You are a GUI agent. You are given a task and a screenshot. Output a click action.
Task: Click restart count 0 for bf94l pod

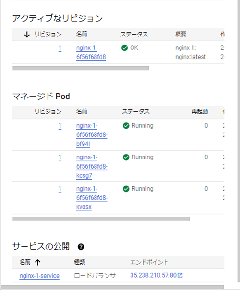[206, 126]
